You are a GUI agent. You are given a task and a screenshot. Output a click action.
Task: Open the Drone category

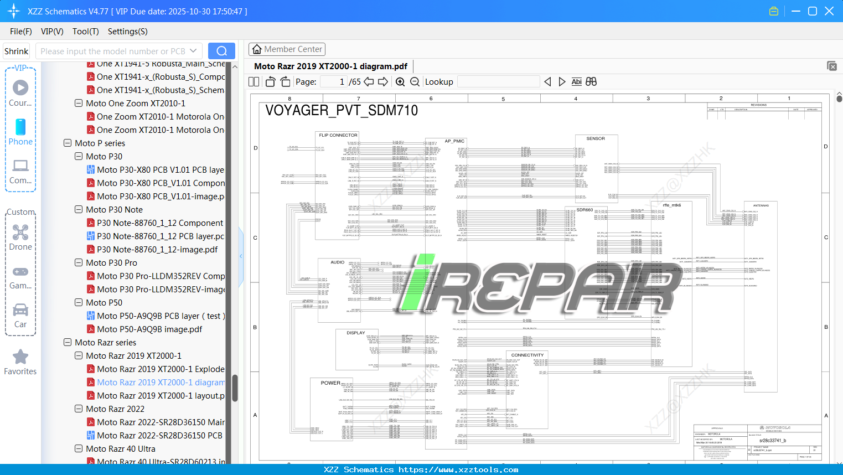coord(20,237)
